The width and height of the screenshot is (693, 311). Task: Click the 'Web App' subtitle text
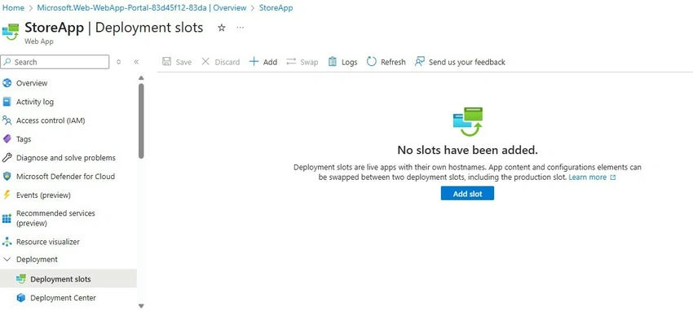pyautogui.click(x=39, y=42)
